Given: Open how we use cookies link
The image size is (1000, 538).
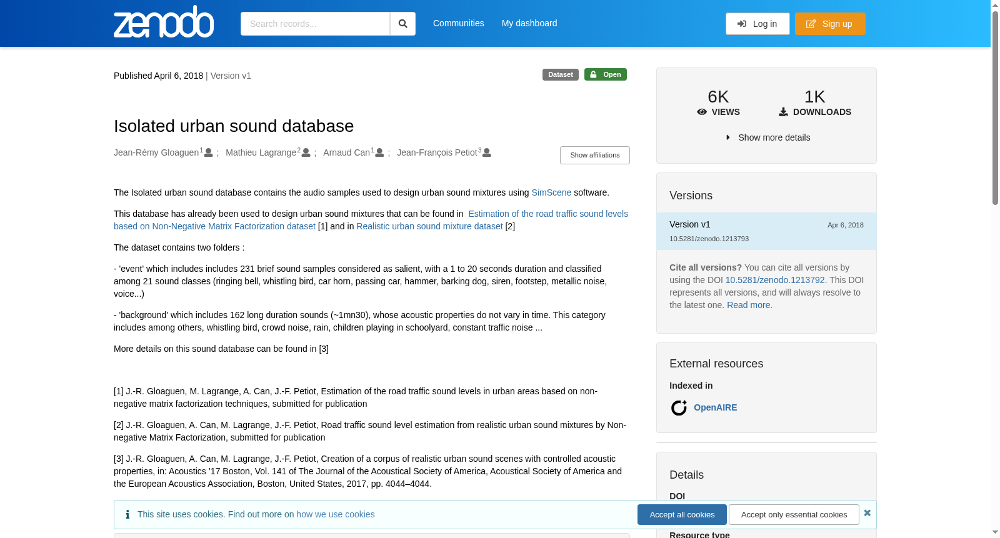Looking at the screenshot, I should click(336, 514).
